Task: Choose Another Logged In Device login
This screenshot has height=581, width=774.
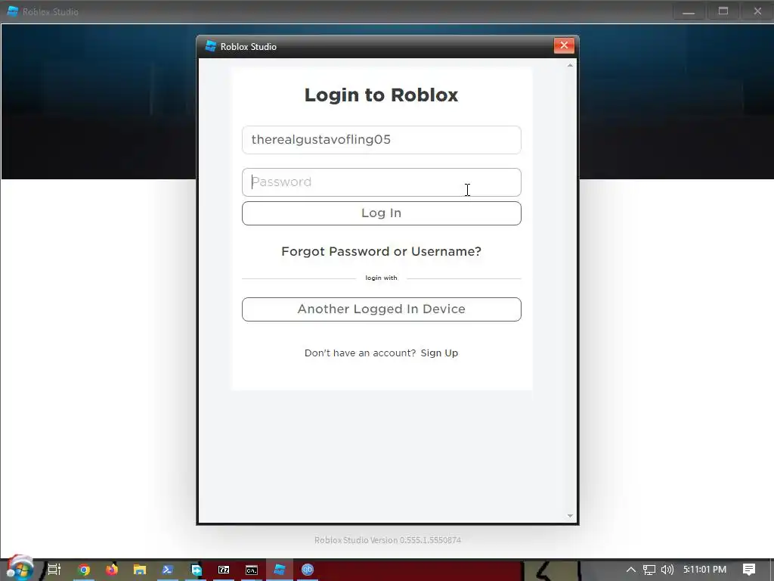Action: pos(381,309)
